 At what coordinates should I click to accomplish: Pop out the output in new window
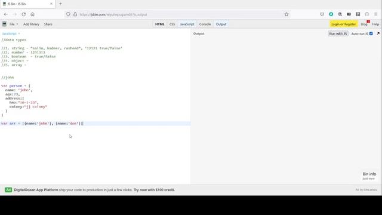378,33
